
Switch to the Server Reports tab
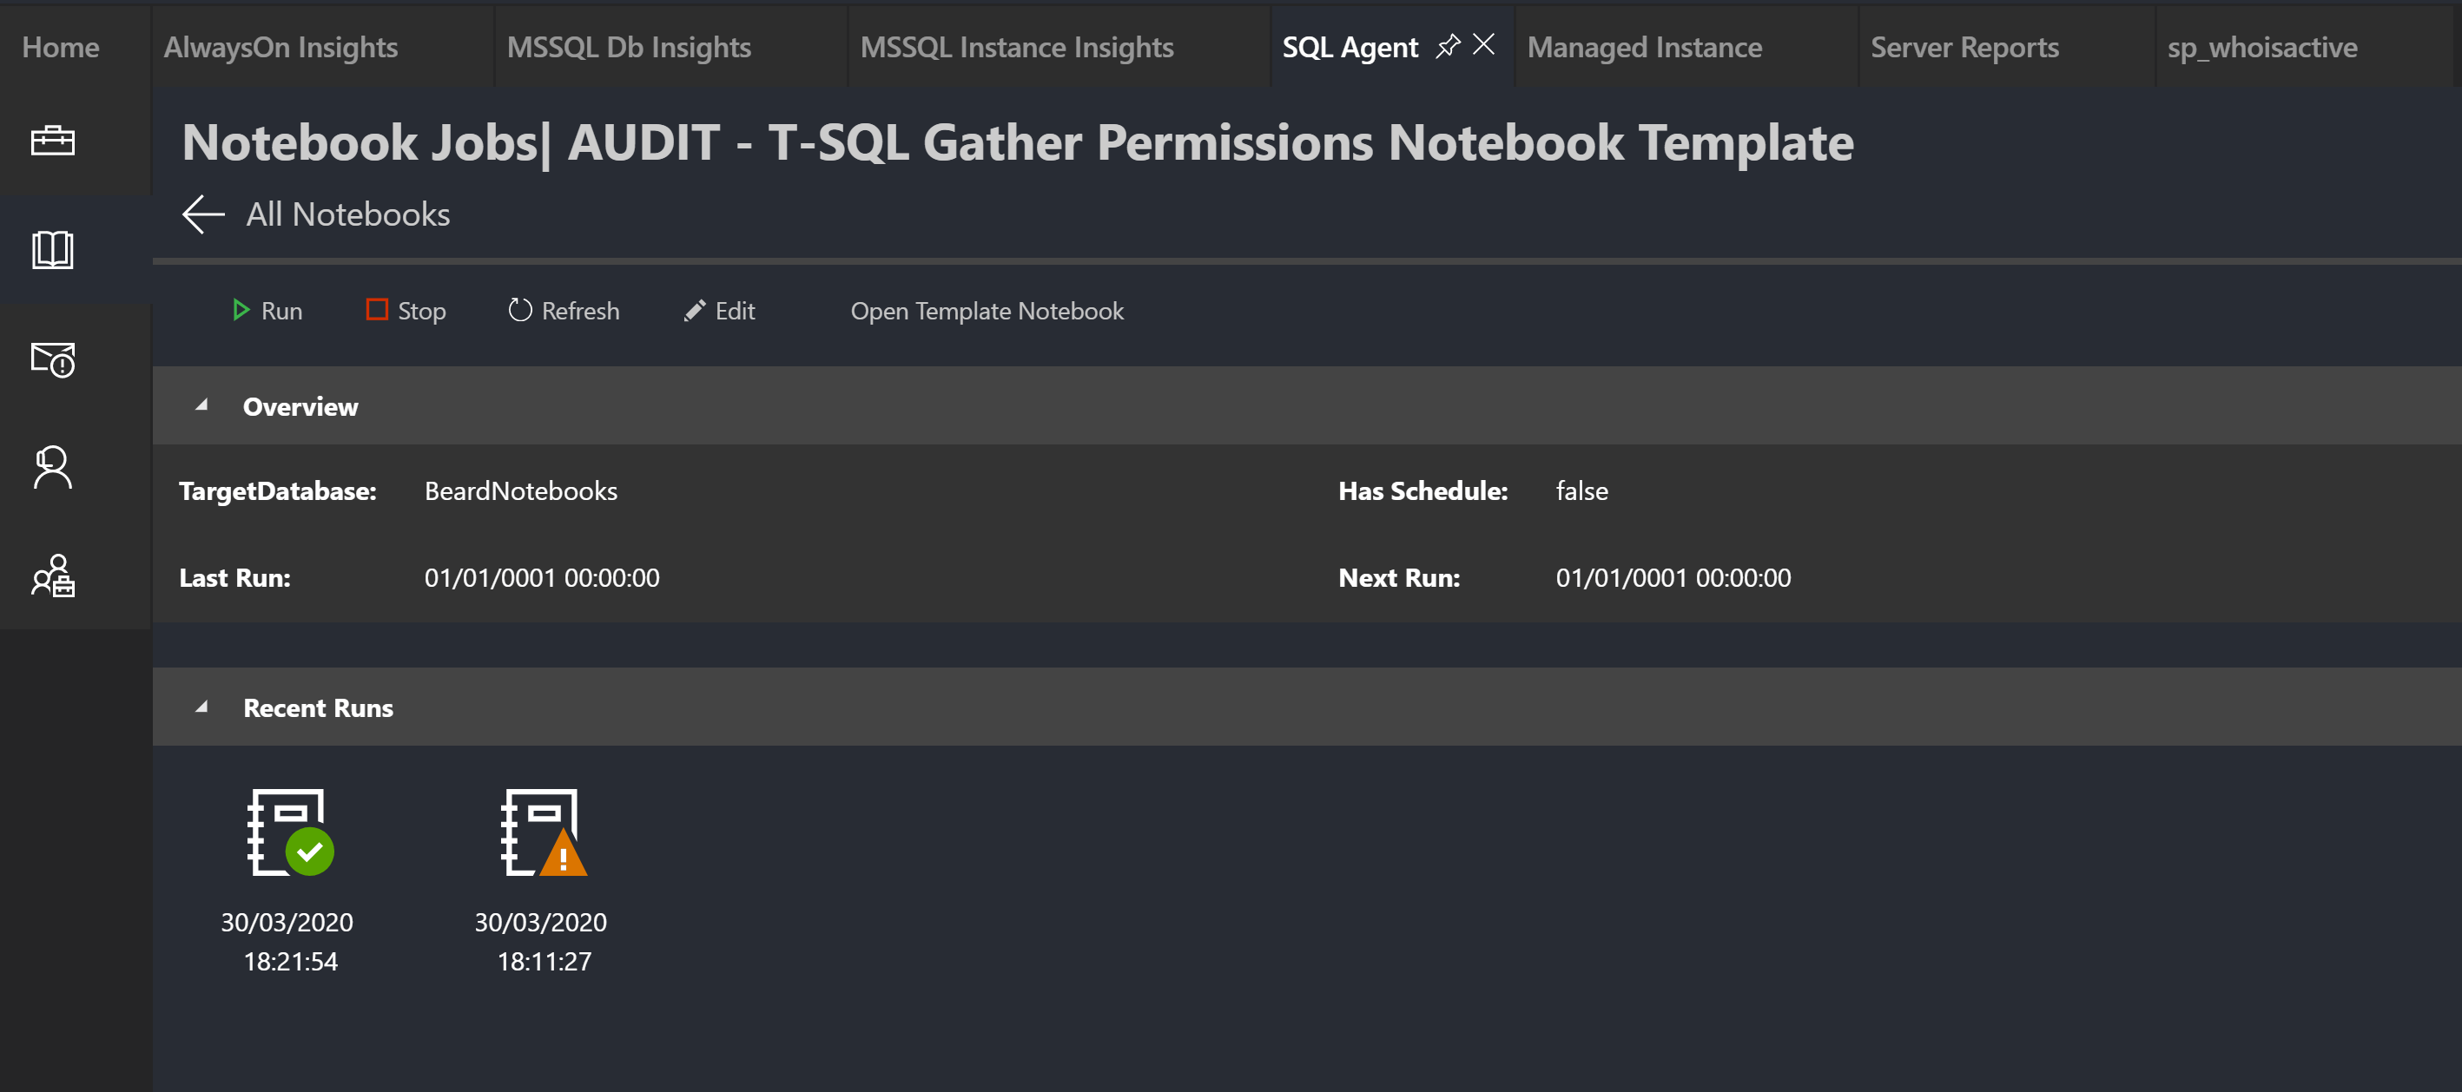tap(1964, 47)
